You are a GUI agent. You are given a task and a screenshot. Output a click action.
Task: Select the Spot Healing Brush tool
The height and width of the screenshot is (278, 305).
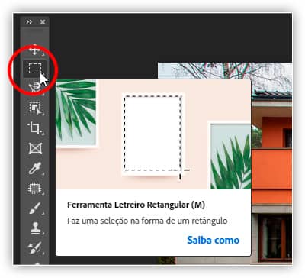click(35, 188)
